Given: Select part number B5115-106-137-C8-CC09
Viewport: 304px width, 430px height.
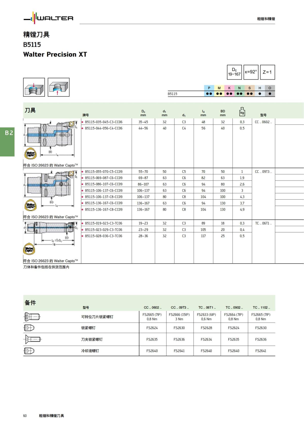Looking at the screenshot, I should [x=104, y=197].
